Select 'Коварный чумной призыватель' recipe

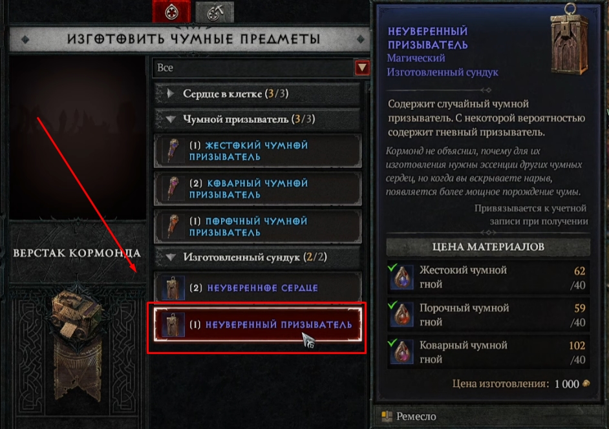257,189
